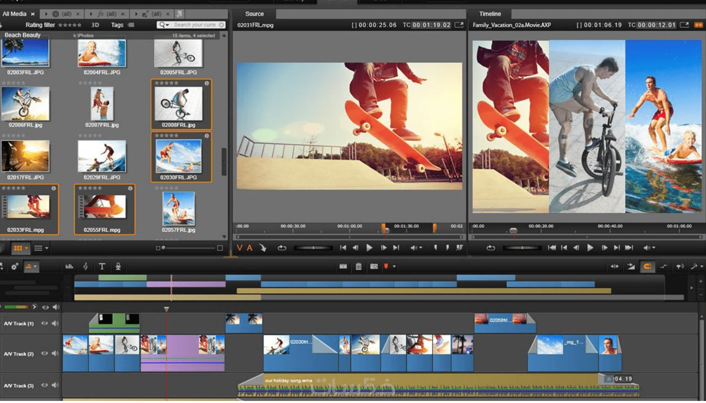Screen dimensions: 706x403
Task: Click the 3D filter button
Action: click(x=95, y=25)
